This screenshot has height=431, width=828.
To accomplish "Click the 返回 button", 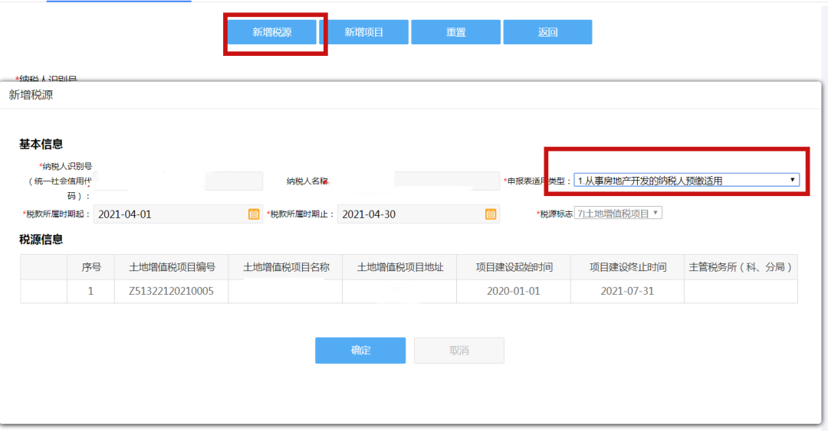I will pos(547,32).
